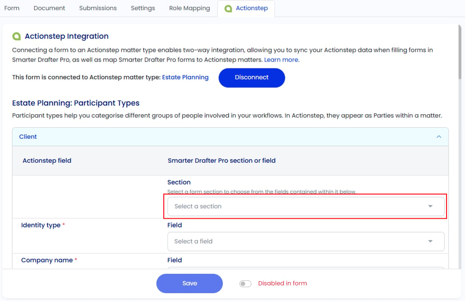Screen dimensions: 465x301
Task: Save the integration mapping
Action: click(x=190, y=283)
